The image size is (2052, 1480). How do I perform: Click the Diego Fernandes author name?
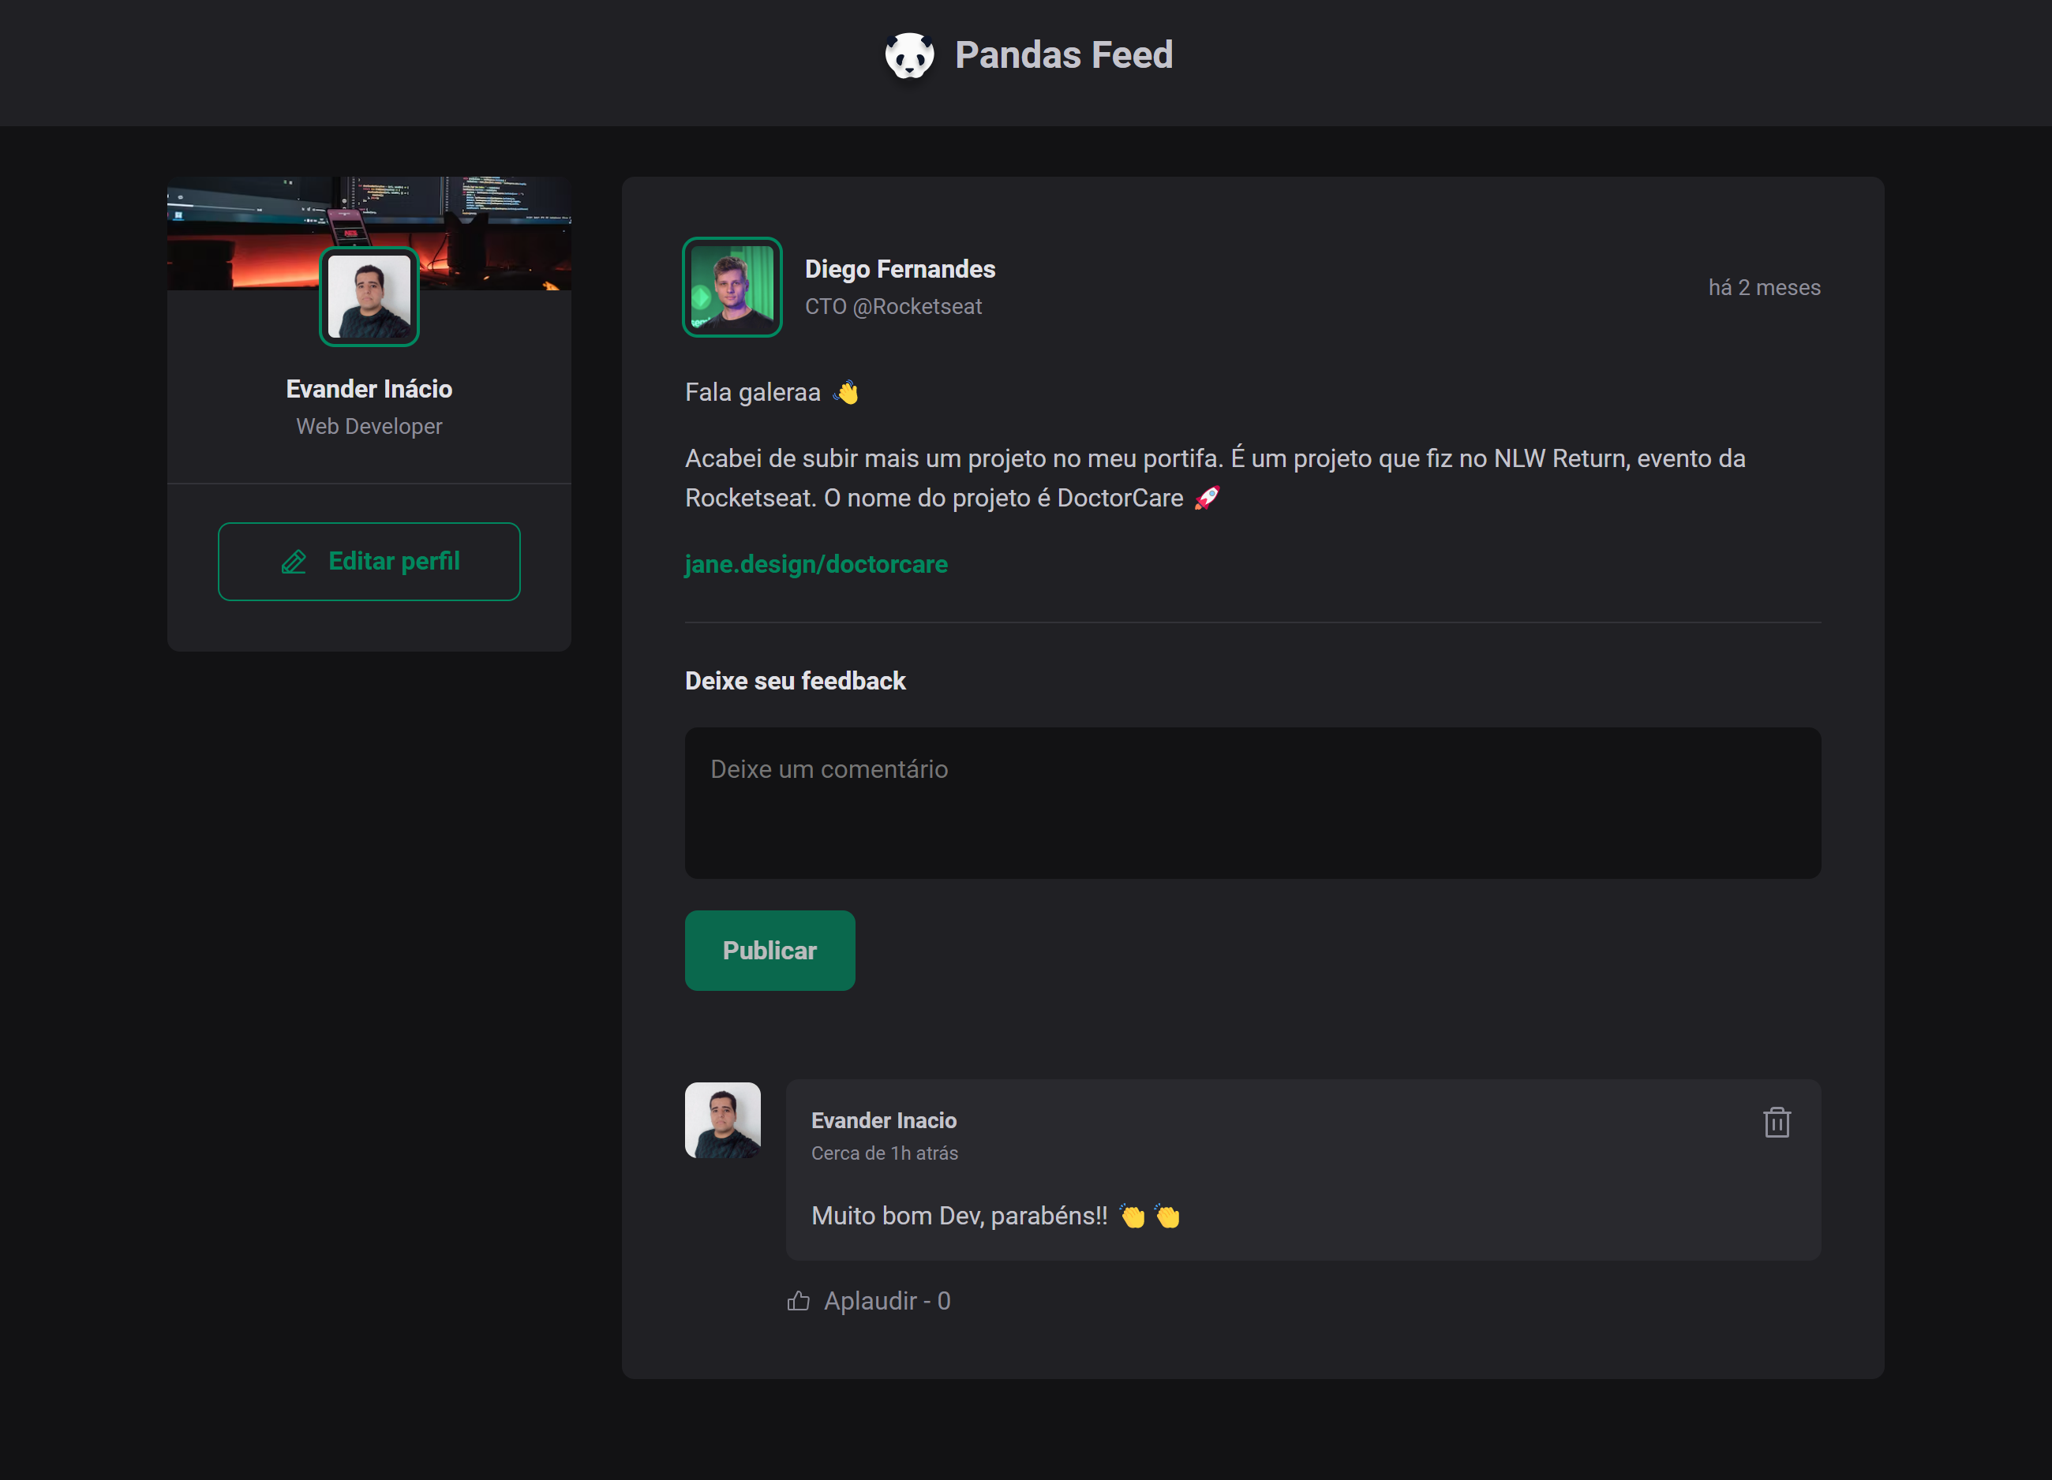pos(900,269)
